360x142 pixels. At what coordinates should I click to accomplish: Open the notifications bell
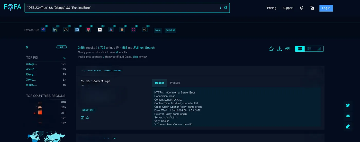302,8
